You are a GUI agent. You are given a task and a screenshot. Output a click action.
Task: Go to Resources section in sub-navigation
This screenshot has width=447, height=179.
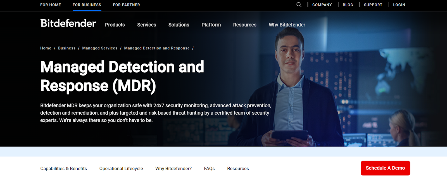point(238,168)
